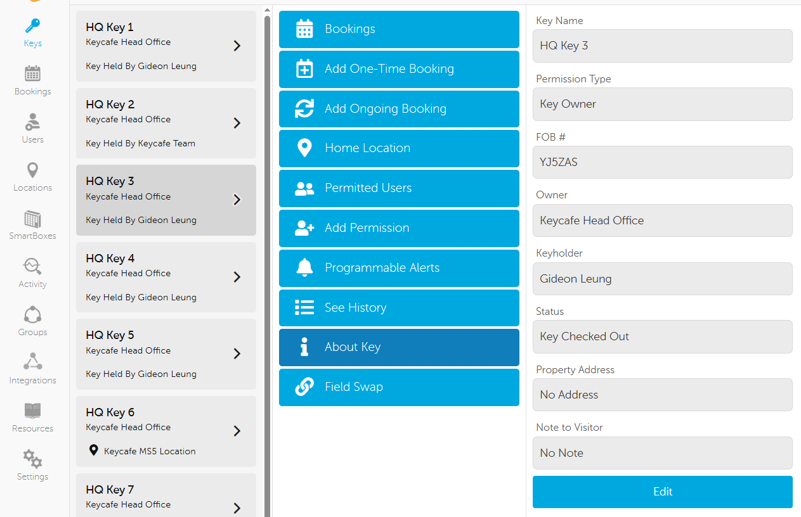Open the Settings gears icon in sidebar
The height and width of the screenshot is (517, 801).
click(32, 459)
